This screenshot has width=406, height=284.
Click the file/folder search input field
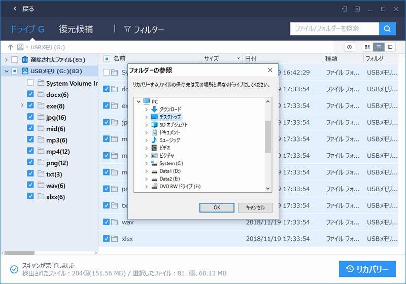tap(334, 29)
